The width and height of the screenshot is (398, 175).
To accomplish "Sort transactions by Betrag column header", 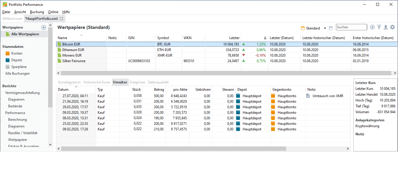I will tap(154, 90).
